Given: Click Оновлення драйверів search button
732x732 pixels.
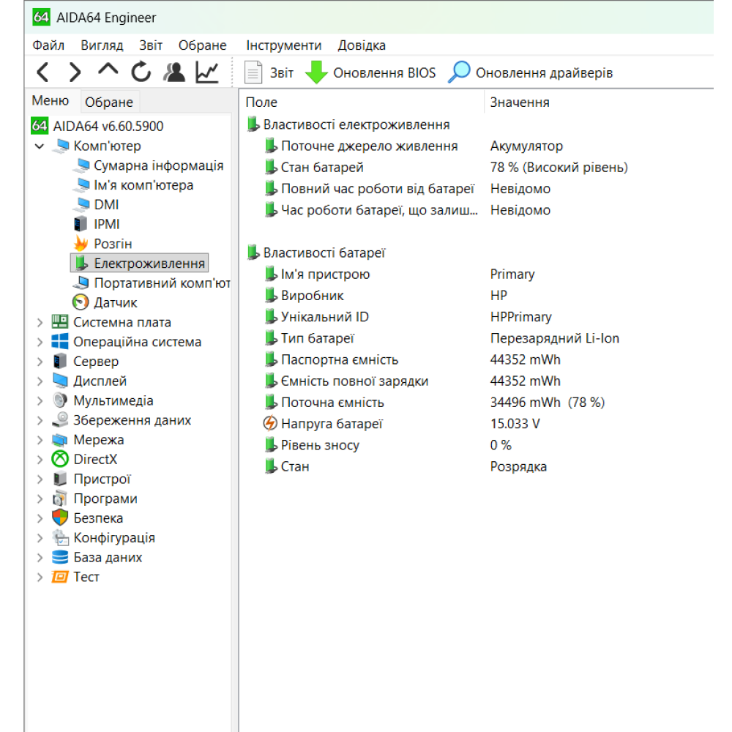Looking at the screenshot, I should tap(531, 73).
